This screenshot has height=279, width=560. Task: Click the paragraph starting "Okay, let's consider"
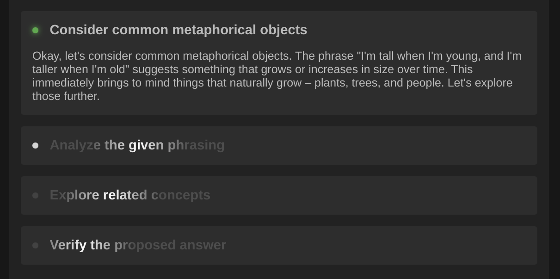[x=277, y=76]
